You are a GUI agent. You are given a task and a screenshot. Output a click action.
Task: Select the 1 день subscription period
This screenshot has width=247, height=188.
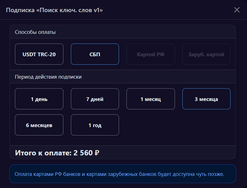[39, 99]
